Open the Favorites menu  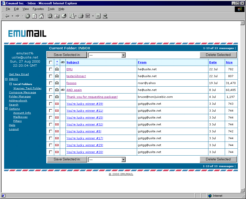pyautogui.click(x=38, y=9)
